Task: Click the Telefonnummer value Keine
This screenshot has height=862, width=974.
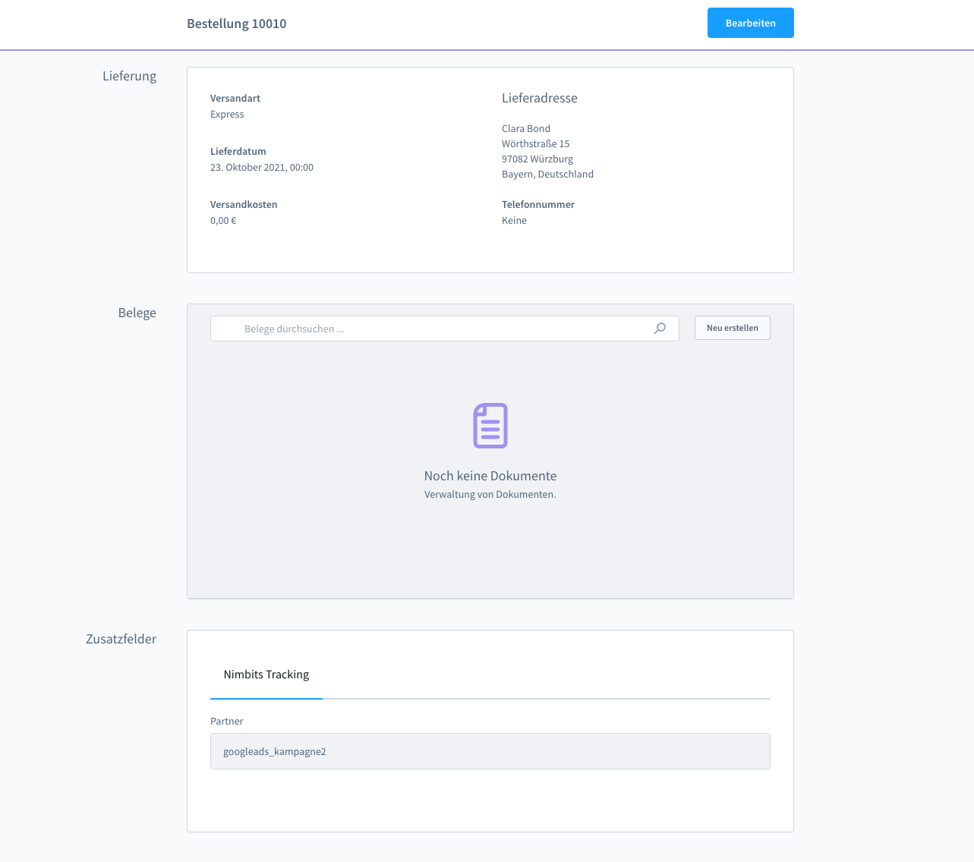Action: click(514, 221)
